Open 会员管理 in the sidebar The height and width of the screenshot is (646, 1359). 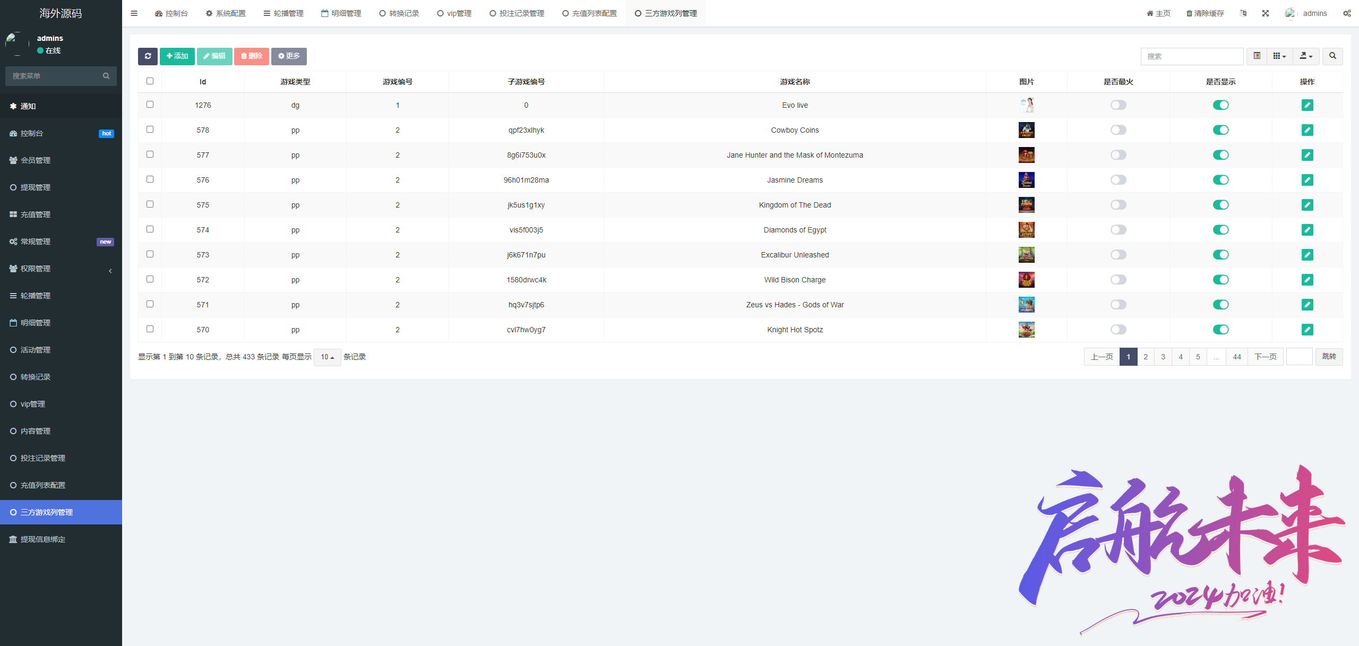click(x=61, y=160)
